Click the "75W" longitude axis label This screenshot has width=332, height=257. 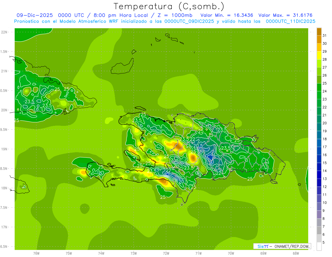coord(69,253)
